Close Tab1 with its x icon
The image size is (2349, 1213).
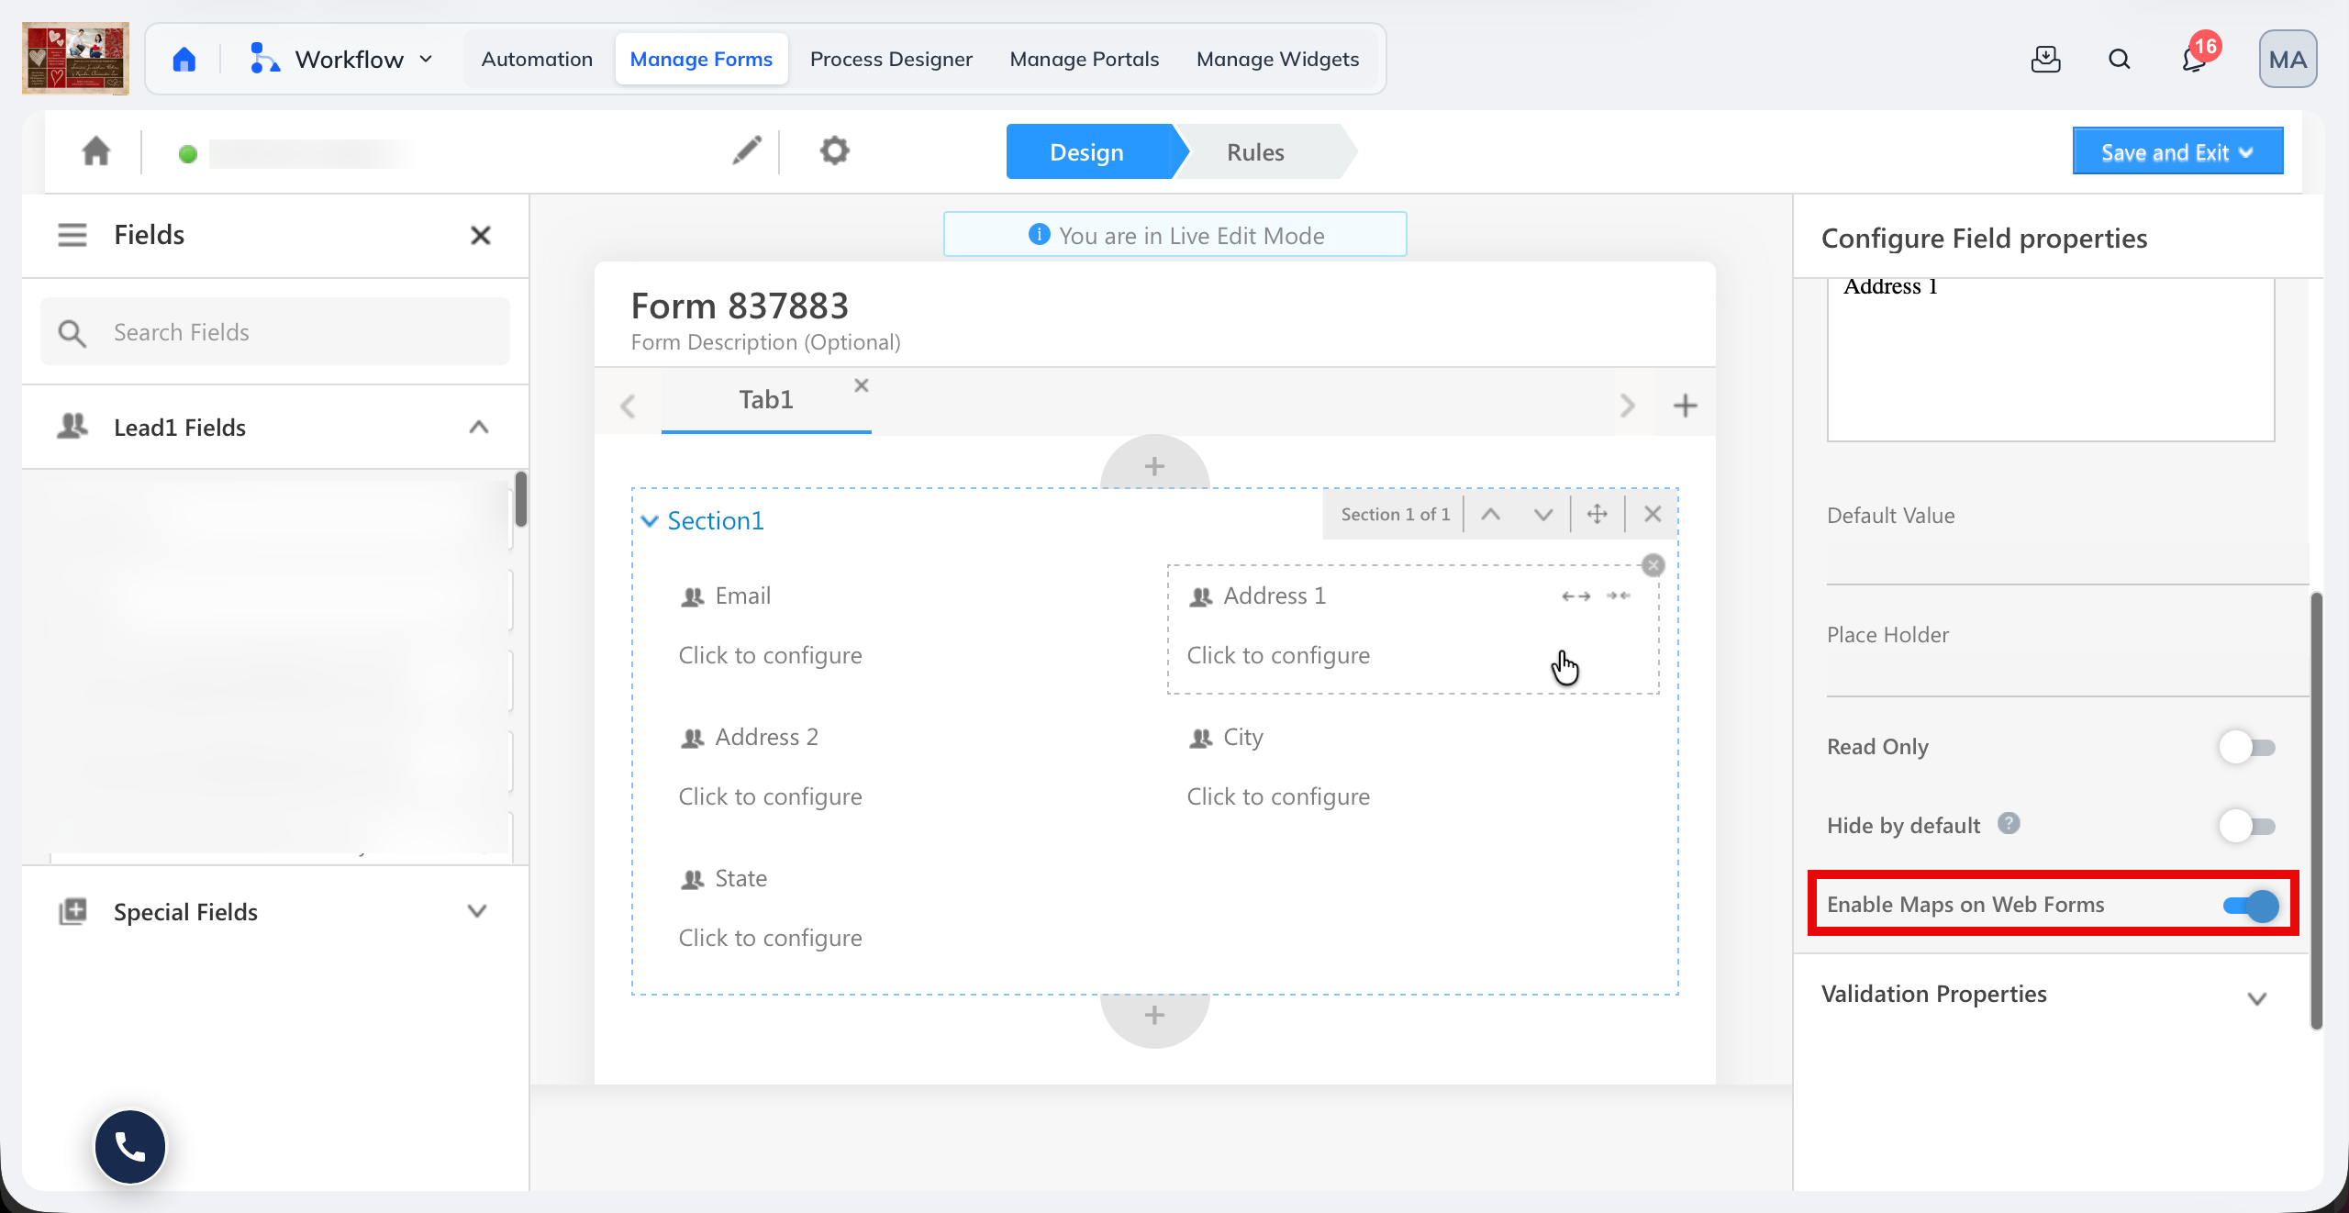click(861, 385)
